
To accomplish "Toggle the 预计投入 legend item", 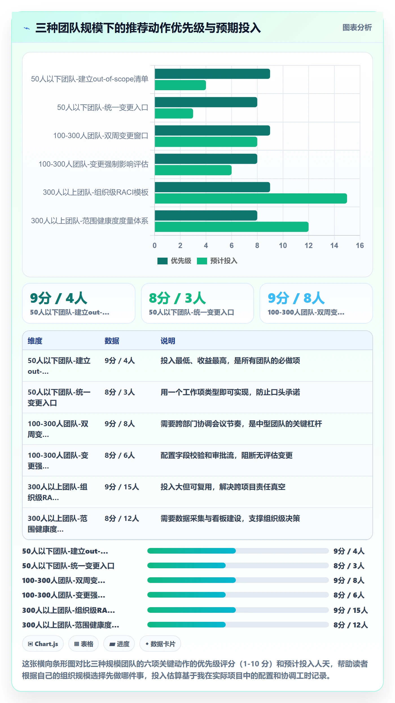I will coord(217,261).
